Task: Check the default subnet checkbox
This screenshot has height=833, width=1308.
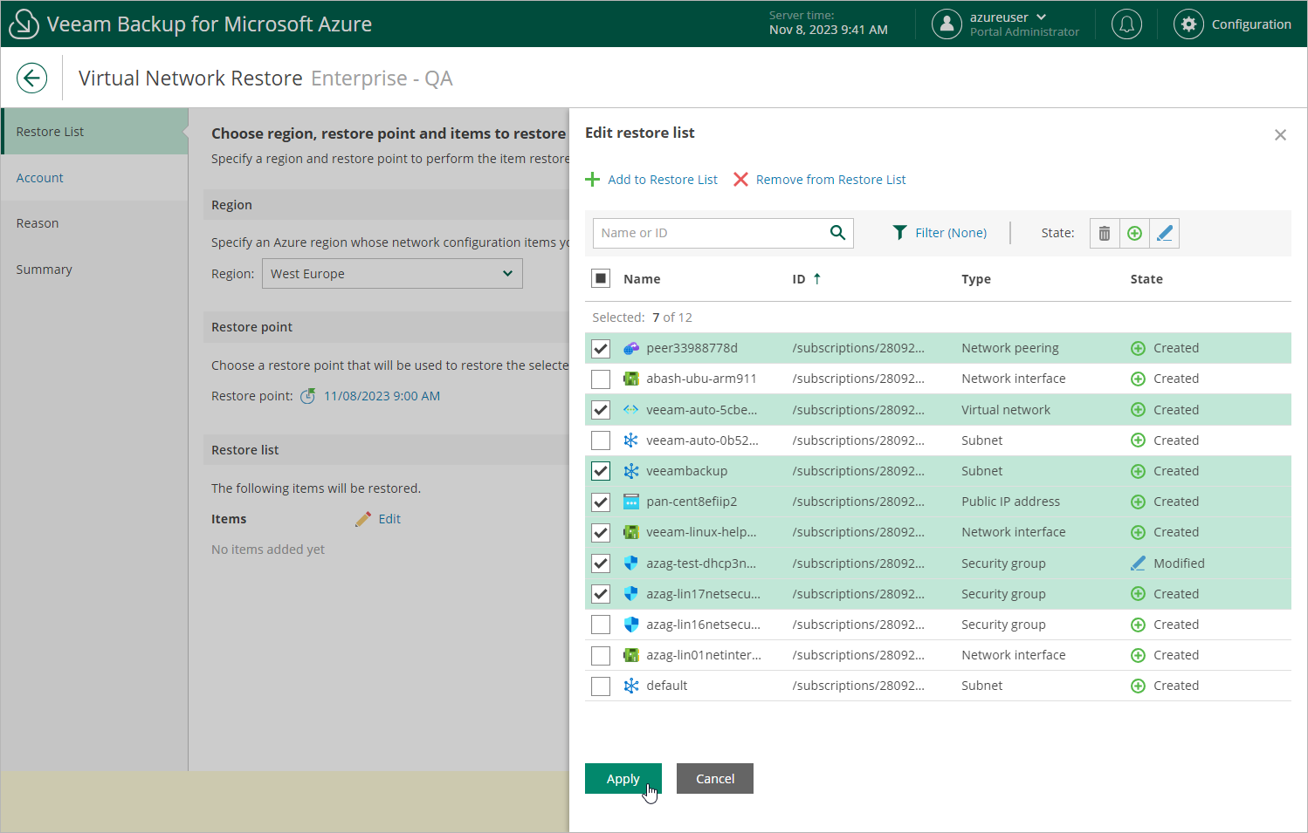Action: (x=601, y=686)
